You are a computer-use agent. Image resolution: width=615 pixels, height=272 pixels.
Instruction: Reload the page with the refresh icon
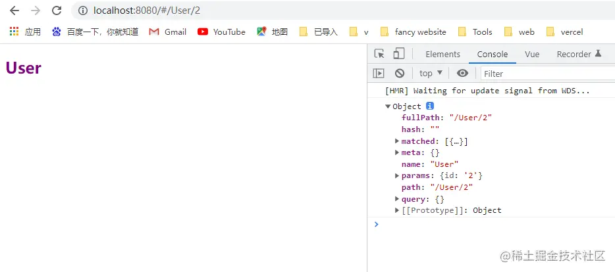click(x=57, y=11)
